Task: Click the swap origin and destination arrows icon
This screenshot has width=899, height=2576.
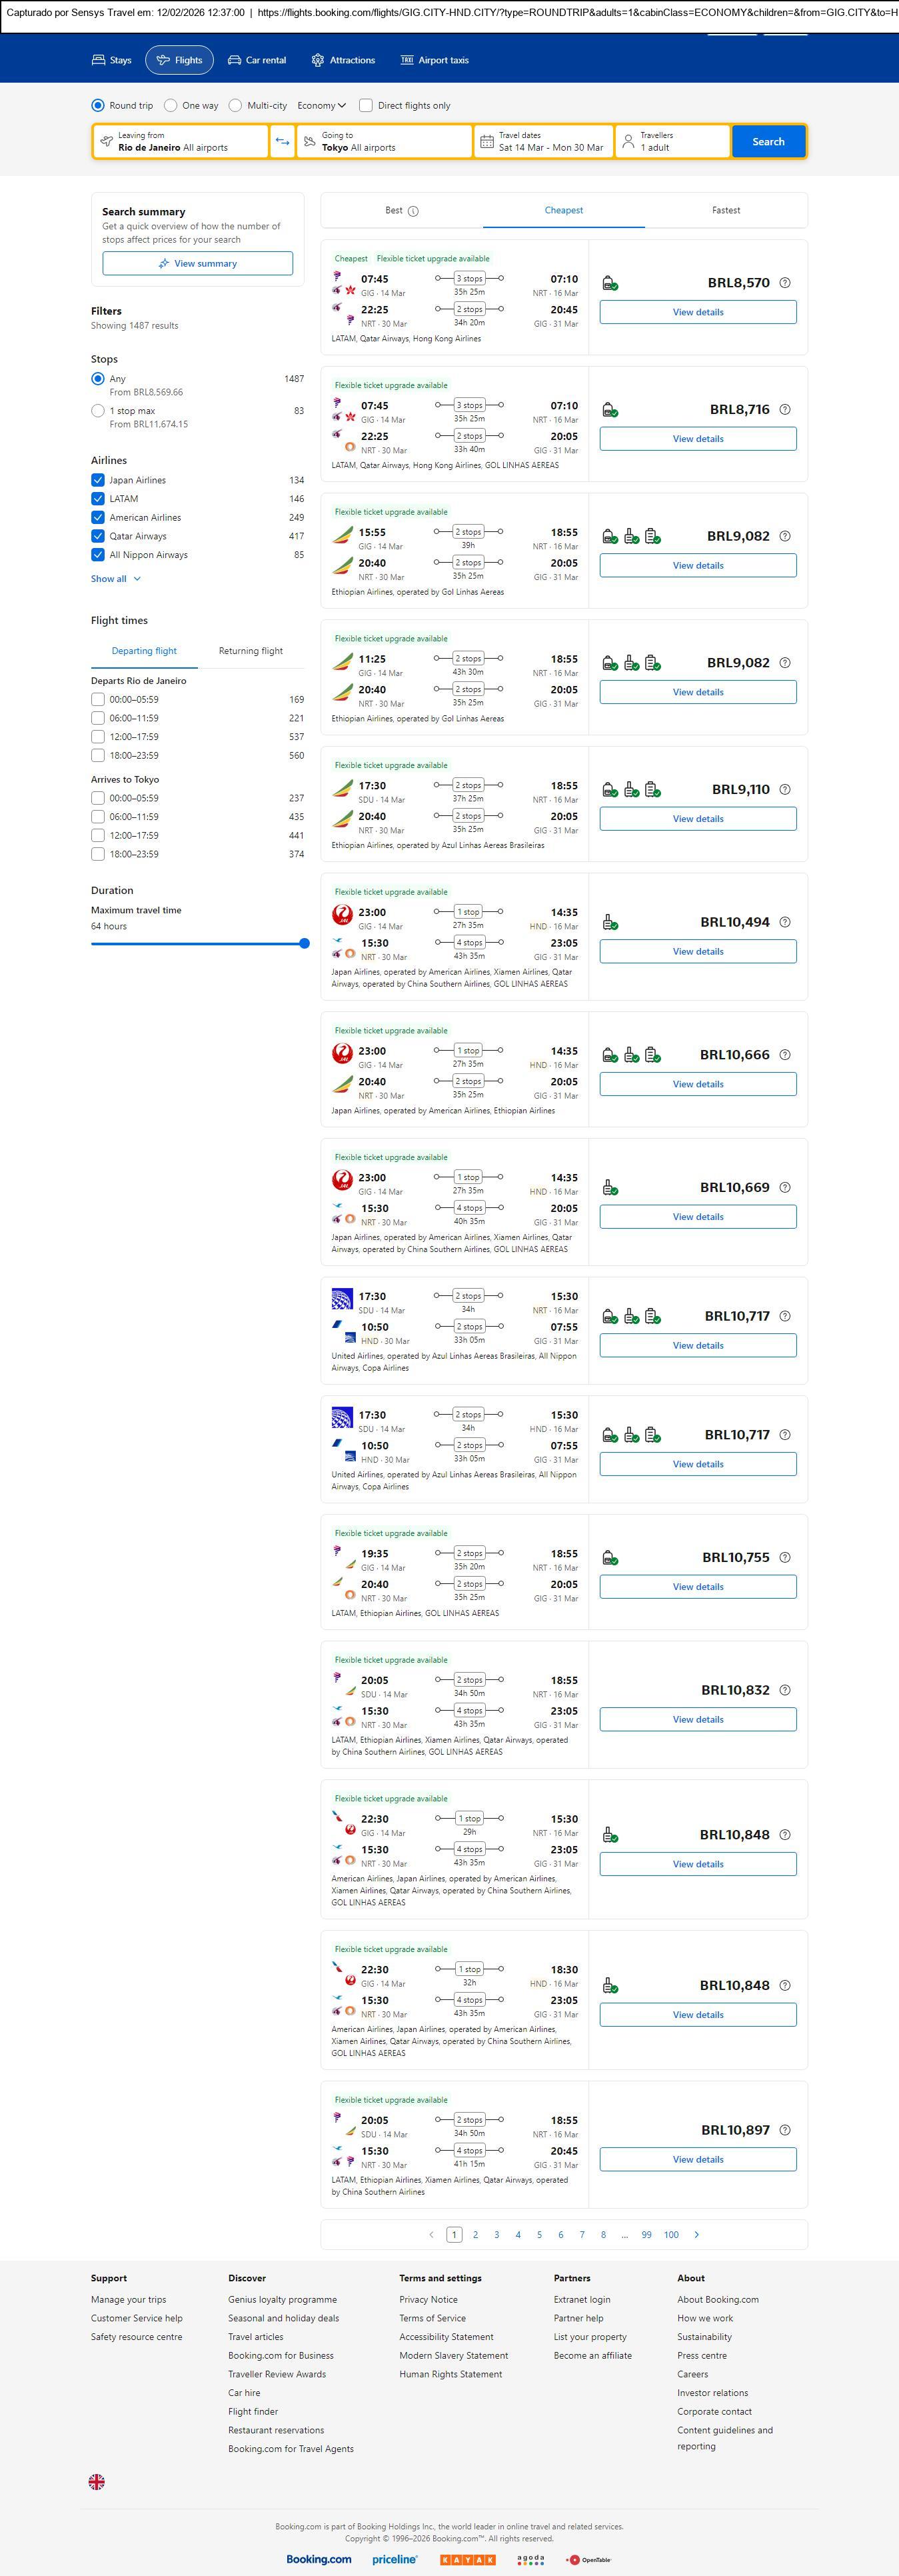Action: (282, 142)
